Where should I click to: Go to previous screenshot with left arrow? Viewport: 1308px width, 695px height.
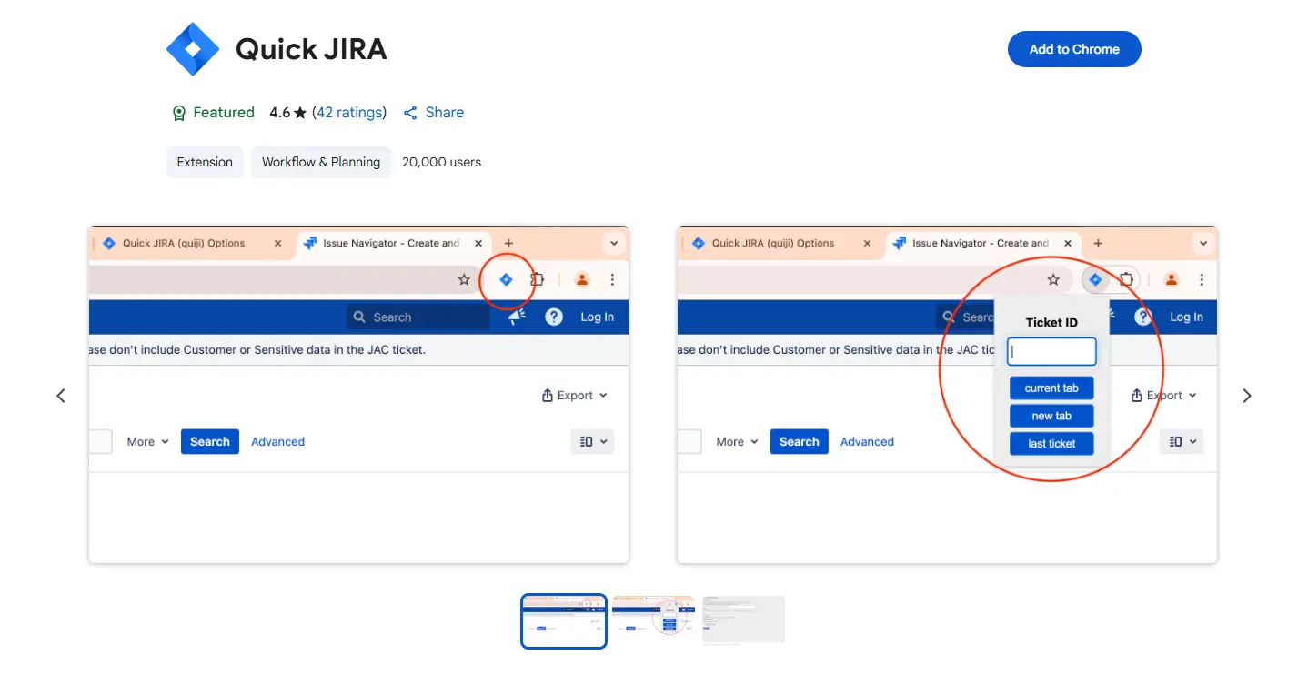tap(61, 396)
